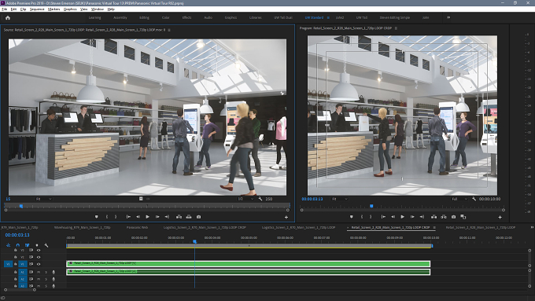Play sequence in Program monitor

(x=402, y=217)
